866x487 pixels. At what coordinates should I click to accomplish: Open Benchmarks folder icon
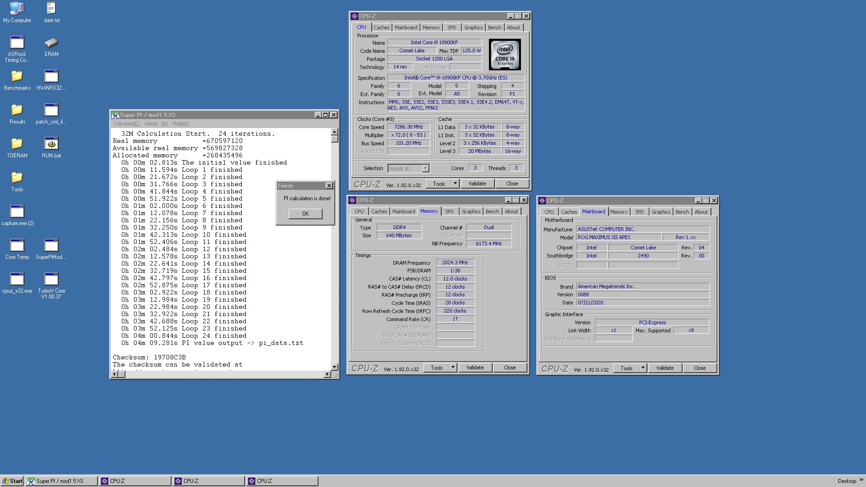[x=17, y=80]
